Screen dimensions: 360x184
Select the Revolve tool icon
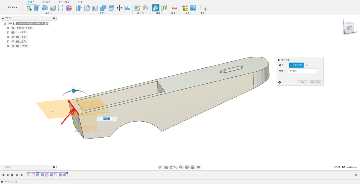pos(45,8)
